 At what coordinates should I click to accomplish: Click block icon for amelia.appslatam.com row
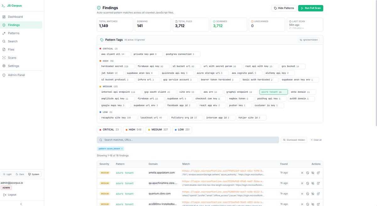(x=308, y=173)
